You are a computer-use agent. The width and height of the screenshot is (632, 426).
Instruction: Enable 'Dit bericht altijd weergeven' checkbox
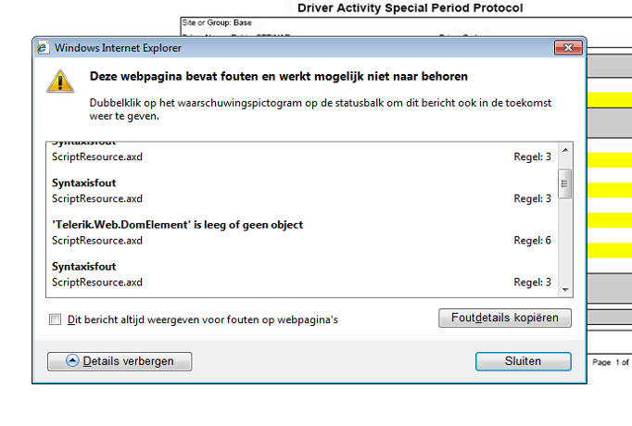(56, 319)
